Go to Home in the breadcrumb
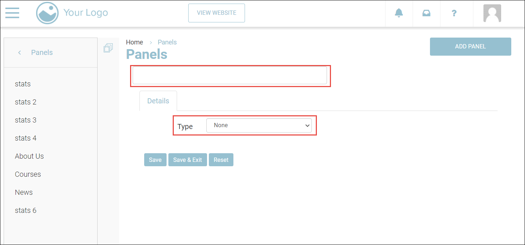525x245 pixels. click(134, 42)
